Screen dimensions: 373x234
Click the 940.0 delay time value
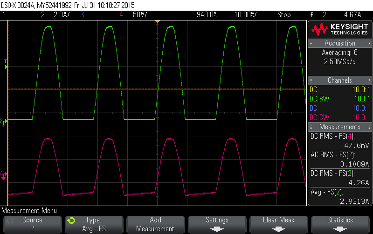click(207, 15)
